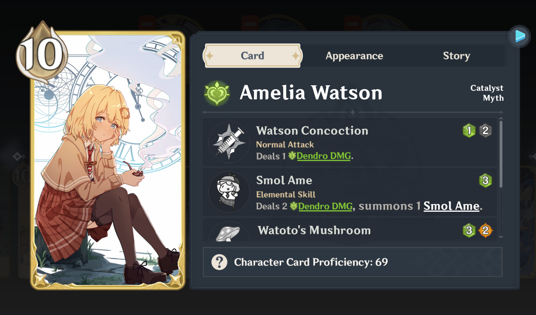Click Dendro DMG link under Elemental Skill

coord(325,206)
